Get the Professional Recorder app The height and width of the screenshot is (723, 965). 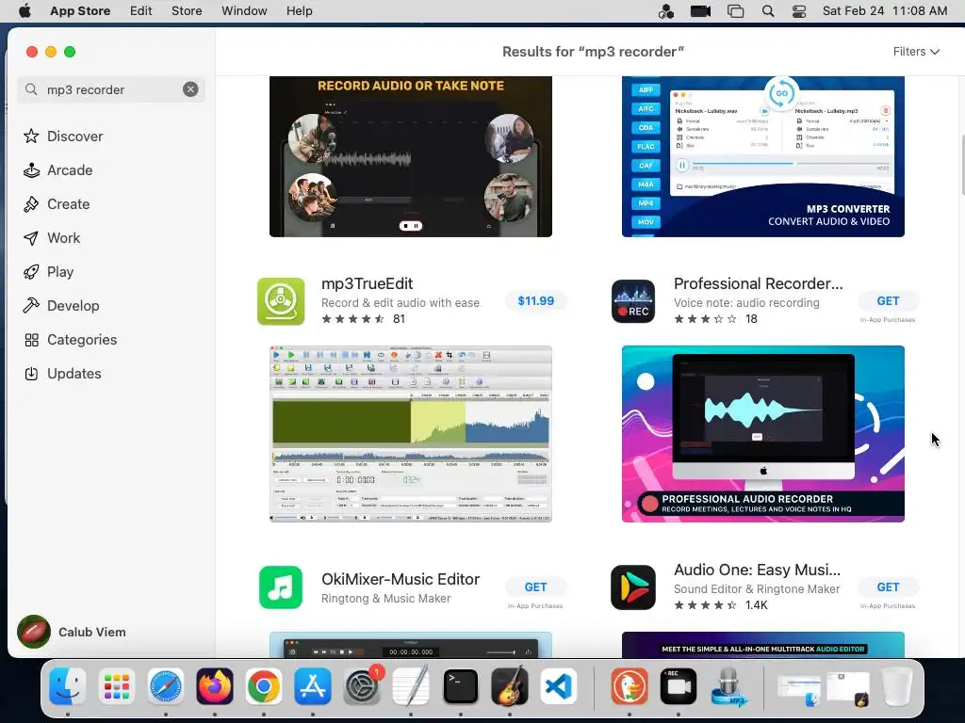tap(888, 300)
